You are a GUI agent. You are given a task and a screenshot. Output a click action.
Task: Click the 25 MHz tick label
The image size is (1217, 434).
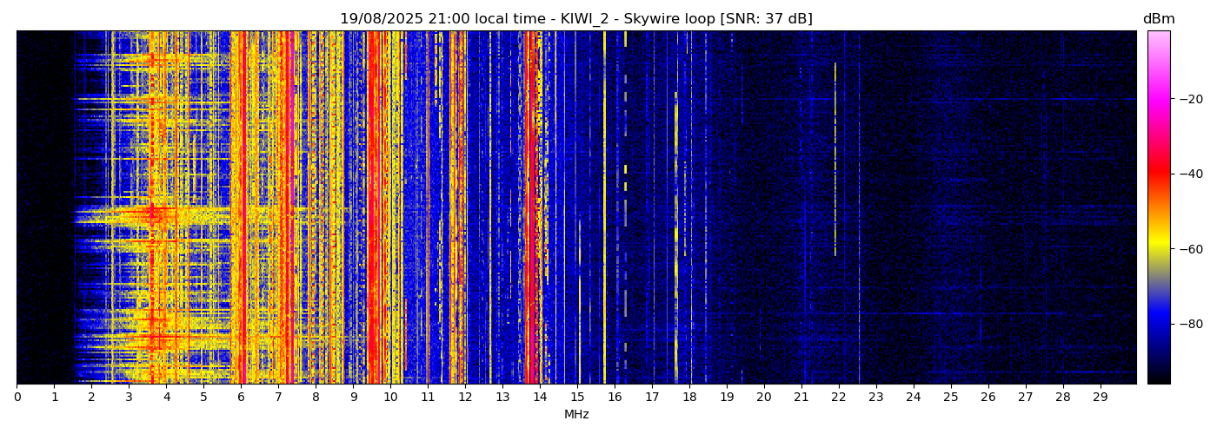tap(951, 398)
